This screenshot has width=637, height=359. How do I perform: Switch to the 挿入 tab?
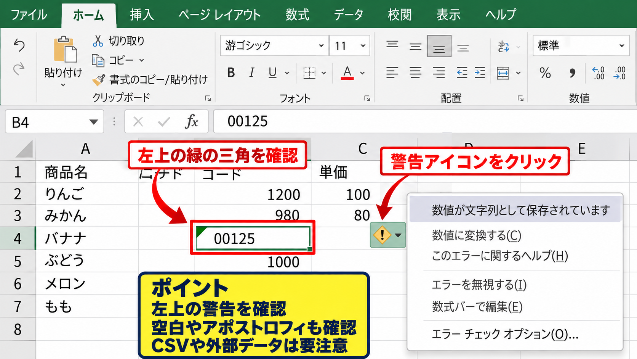(142, 15)
